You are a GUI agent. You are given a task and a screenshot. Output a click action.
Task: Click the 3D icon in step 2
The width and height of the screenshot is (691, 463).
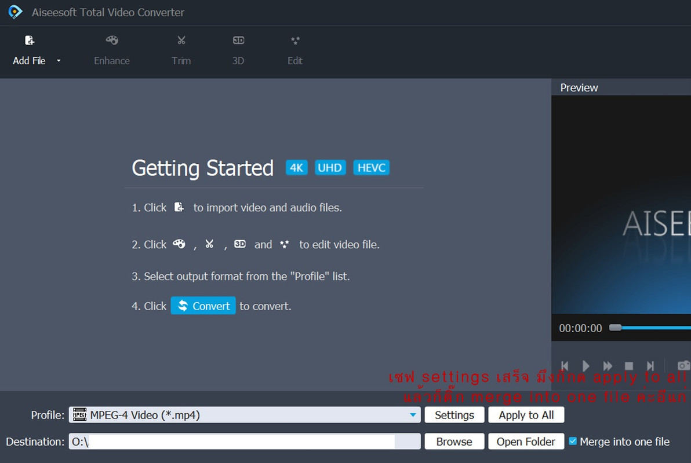pos(240,244)
